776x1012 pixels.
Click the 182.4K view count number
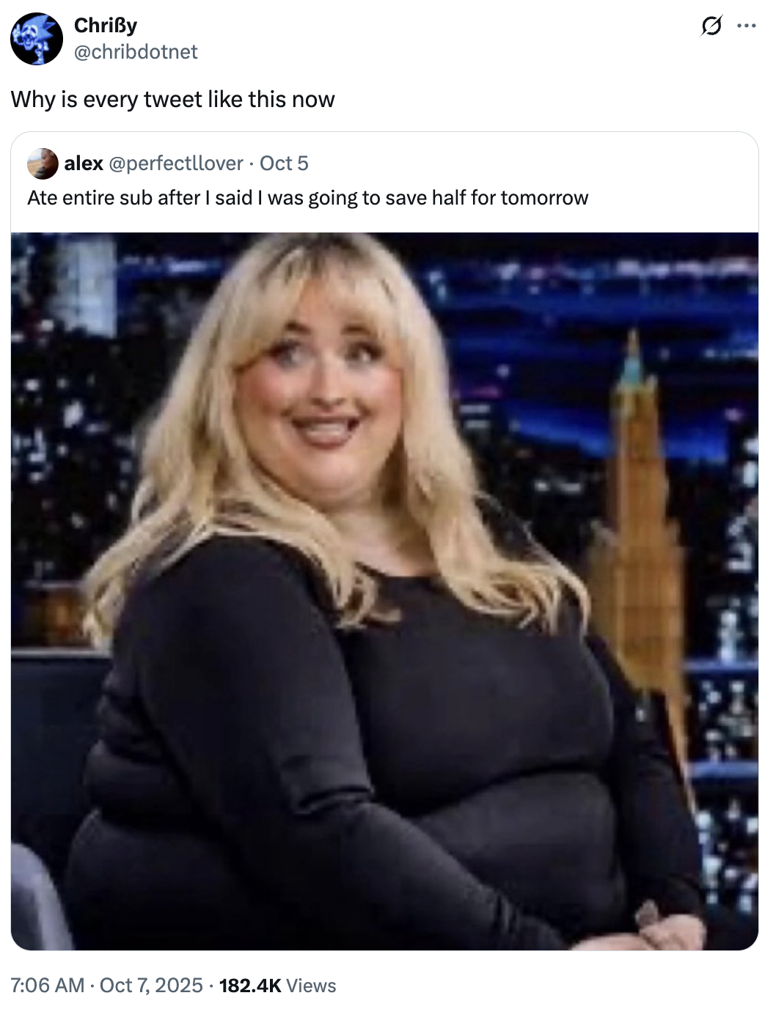[x=250, y=985]
